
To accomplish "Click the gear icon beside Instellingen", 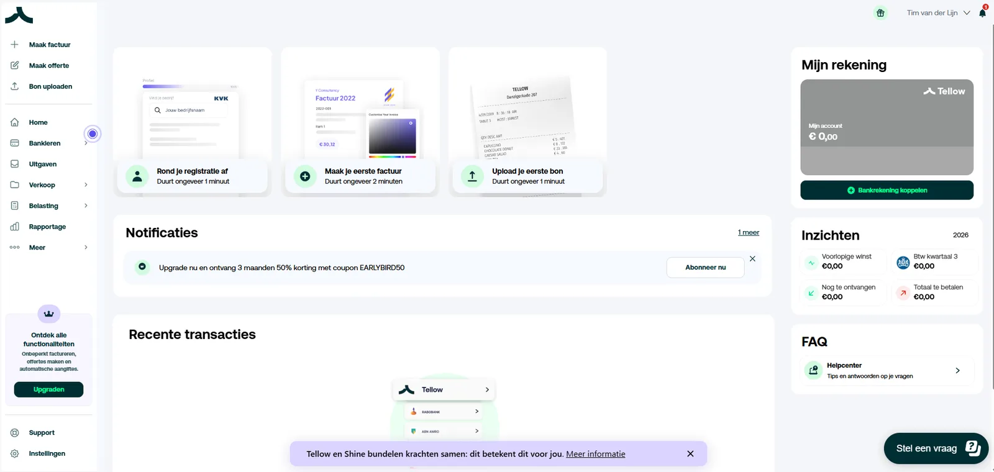I will [x=14, y=453].
